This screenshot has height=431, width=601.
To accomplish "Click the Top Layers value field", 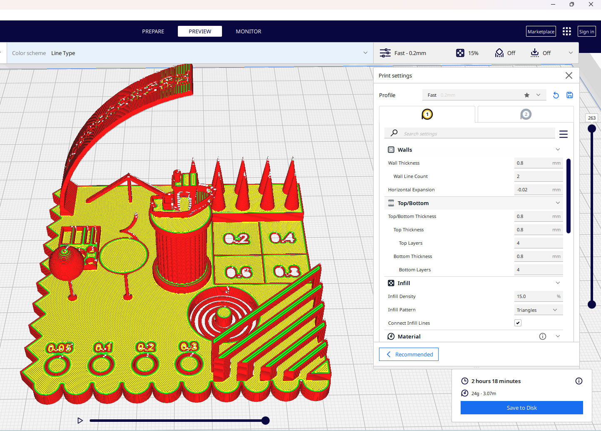I will 539,243.
